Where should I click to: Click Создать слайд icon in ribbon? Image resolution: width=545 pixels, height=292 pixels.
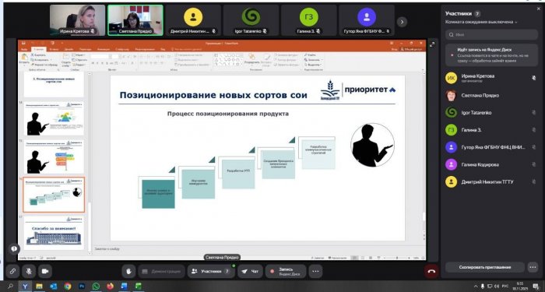point(65,59)
